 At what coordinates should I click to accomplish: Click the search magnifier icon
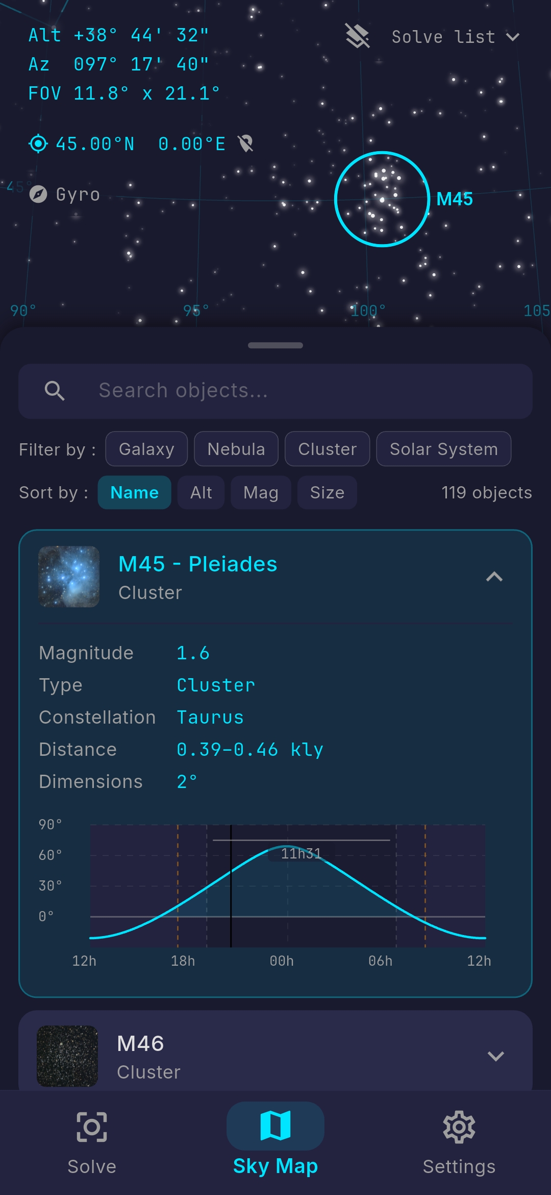pyautogui.click(x=55, y=391)
